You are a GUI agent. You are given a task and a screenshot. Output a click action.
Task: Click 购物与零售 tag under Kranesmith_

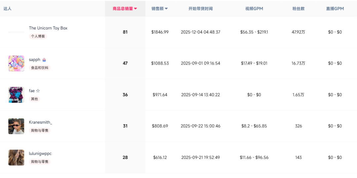tap(40, 130)
